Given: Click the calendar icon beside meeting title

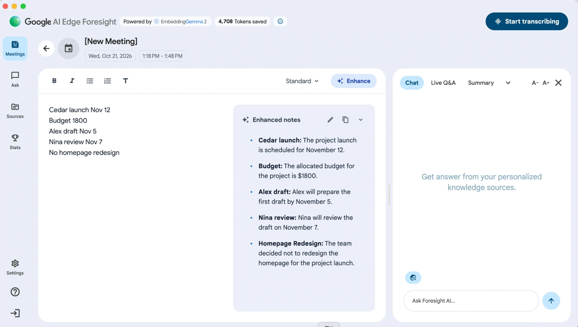Looking at the screenshot, I should [x=69, y=49].
